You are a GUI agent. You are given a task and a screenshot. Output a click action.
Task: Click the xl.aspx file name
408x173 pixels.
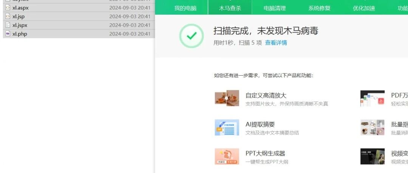[20, 8]
